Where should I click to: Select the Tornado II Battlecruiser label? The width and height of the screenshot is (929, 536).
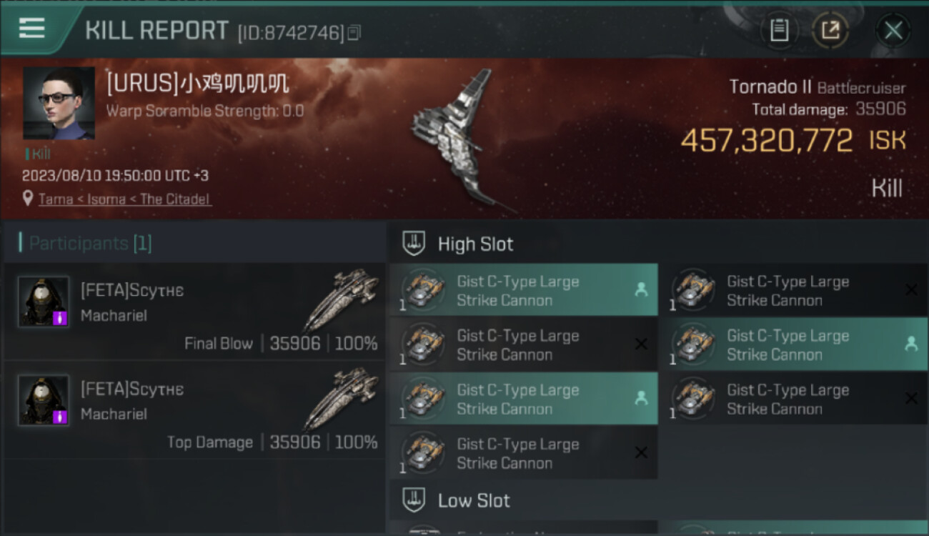click(x=817, y=87)
